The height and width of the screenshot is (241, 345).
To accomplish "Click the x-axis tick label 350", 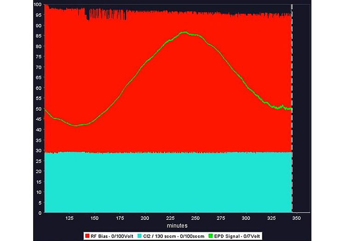I will coord(296,218).
